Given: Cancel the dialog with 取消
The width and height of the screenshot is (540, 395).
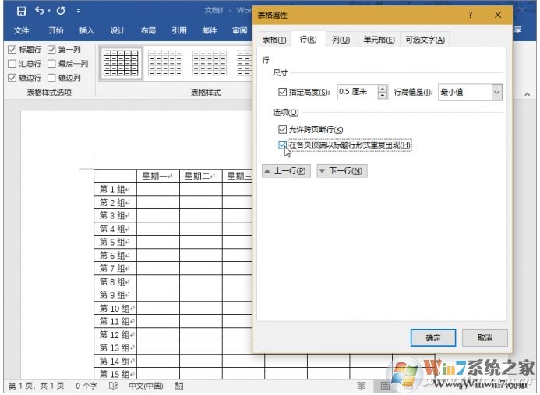Looking at the screenshot, I should tap(485, 338).
